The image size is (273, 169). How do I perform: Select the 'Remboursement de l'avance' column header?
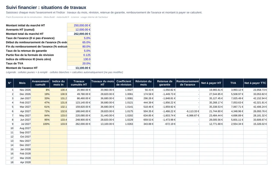coord(187,83)
